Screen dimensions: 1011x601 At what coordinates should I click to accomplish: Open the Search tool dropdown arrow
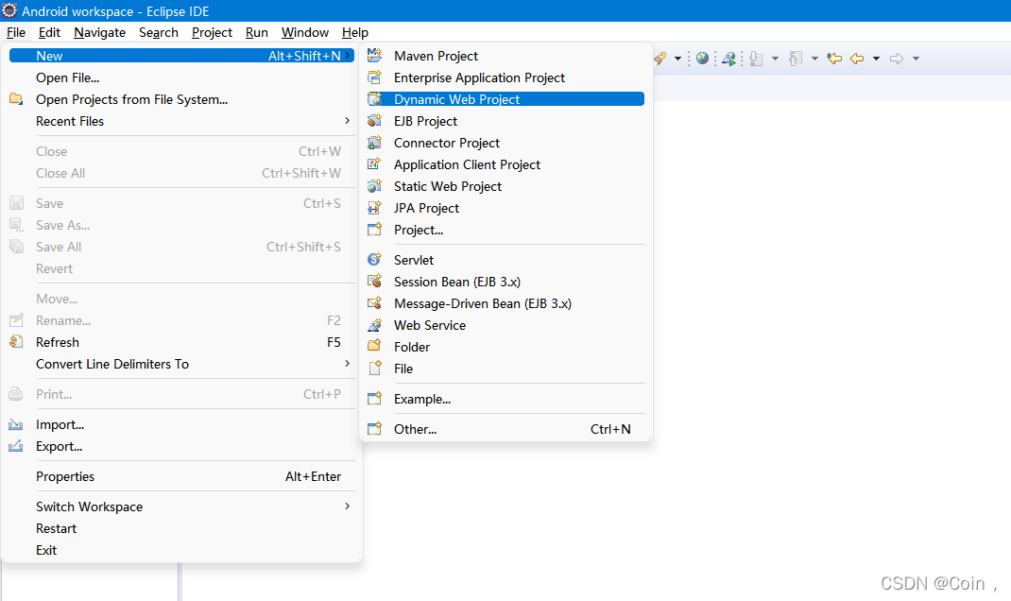(x=677, y=59)
